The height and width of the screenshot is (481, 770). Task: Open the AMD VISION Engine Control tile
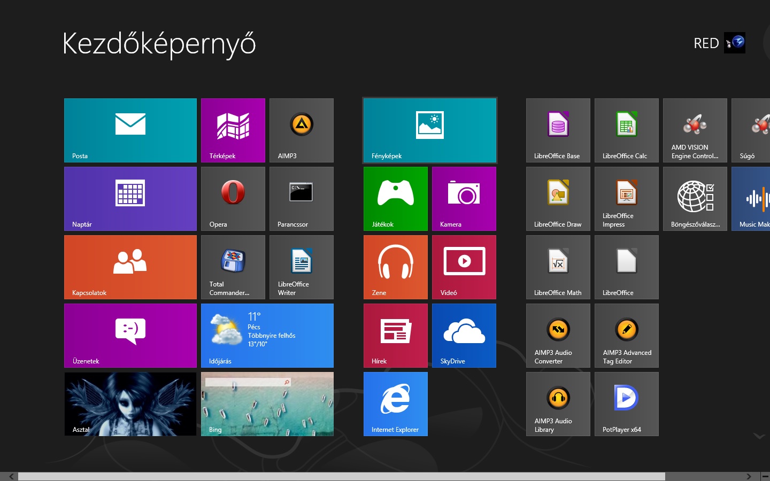pyautogui.click(x=695, y=130)
